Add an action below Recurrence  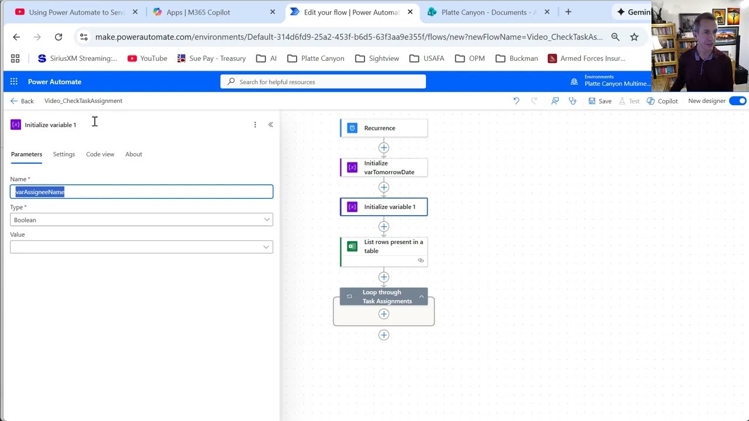384,148
